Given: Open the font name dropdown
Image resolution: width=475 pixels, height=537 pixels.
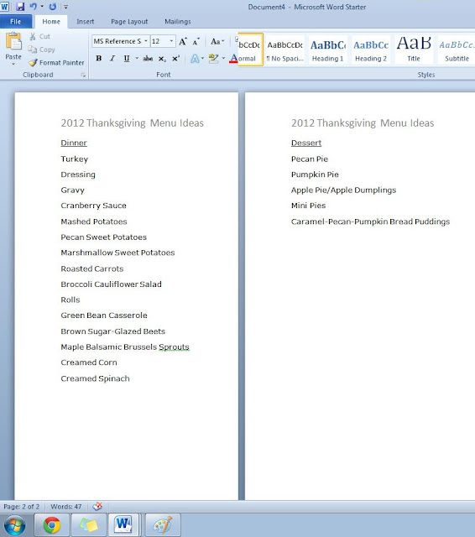Looking at the screenshot, I should (145, 41).
